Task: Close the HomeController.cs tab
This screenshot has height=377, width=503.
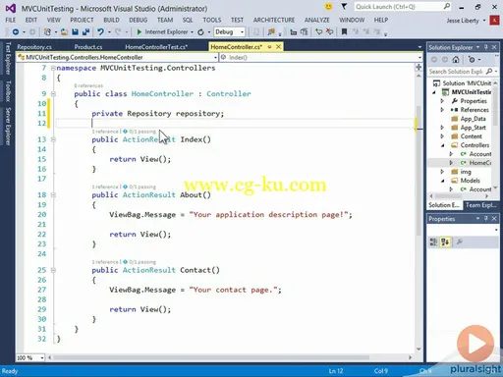Action: point(278,47)
